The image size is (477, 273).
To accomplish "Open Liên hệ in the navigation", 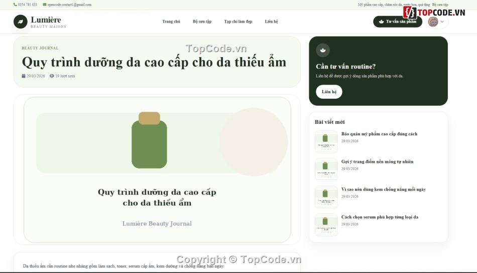I will click(x=271, y=22).
